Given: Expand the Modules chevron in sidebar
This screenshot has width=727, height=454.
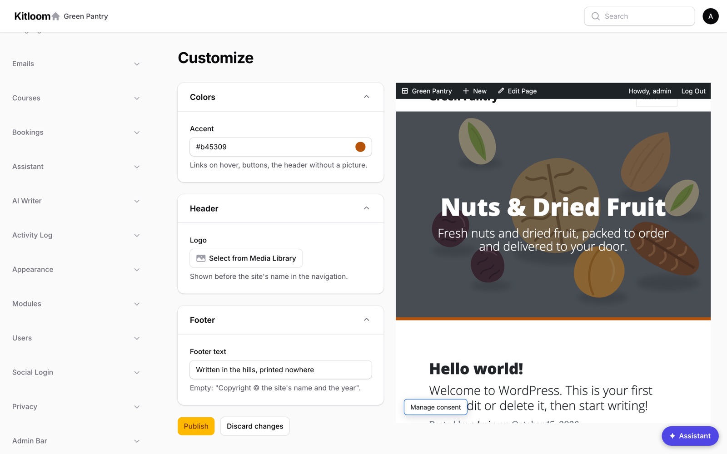Looking at the screenshot, I should [x=137, y=304].
